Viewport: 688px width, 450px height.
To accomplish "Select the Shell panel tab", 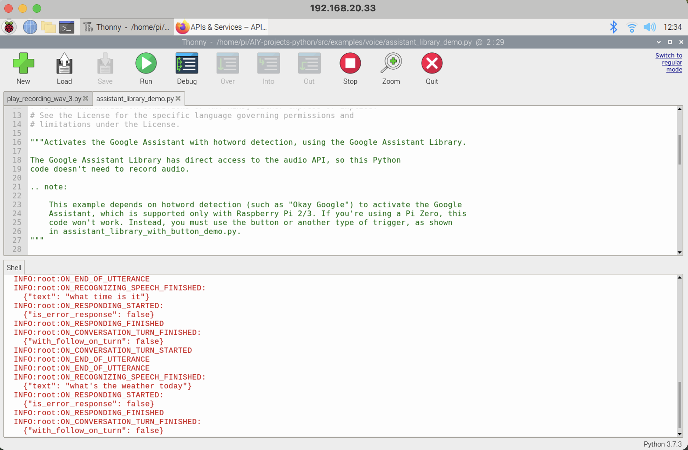I will tap(14, 267).
